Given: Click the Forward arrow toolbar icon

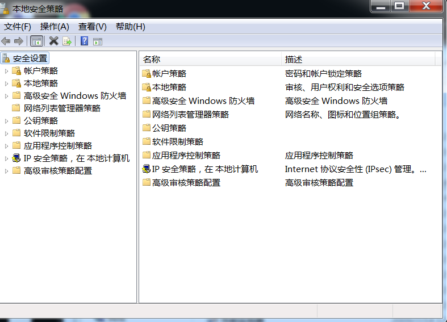Looking at the screenshot, I should click(x=19, y=41).
